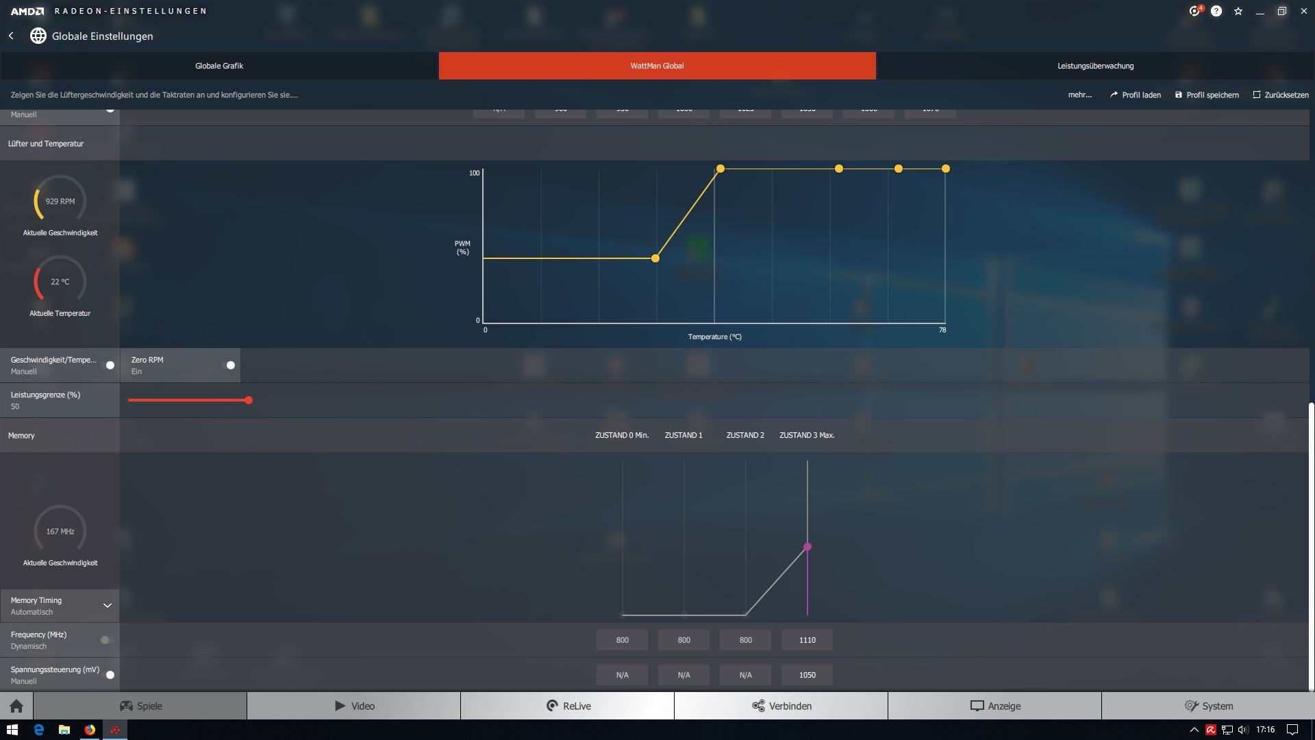Click the 929 RPM fan speed gauge
Viewport: 1315px width, 740px height.
(60, 201)
